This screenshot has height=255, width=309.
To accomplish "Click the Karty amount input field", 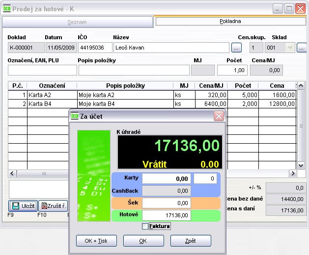I will coord(167,179).
